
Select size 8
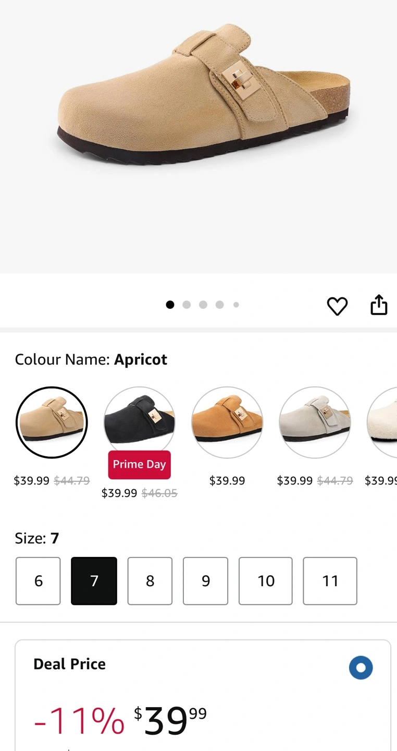(150, 581)
